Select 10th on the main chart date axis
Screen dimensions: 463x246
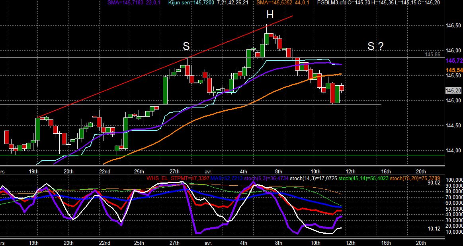coord(315,171)
